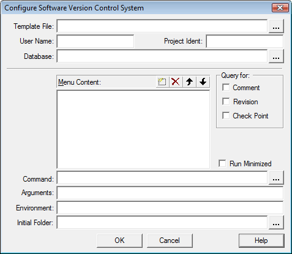Enable Query for Revision checkbox
This screenshot has width=292, height=254.
pyautogui.click(x=226, y=101)
